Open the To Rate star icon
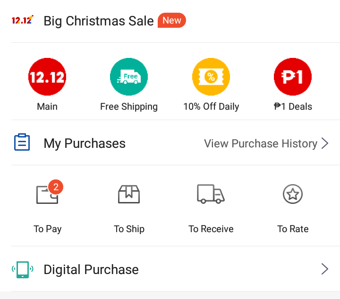340x299 pixels. (x=293, y=194)
